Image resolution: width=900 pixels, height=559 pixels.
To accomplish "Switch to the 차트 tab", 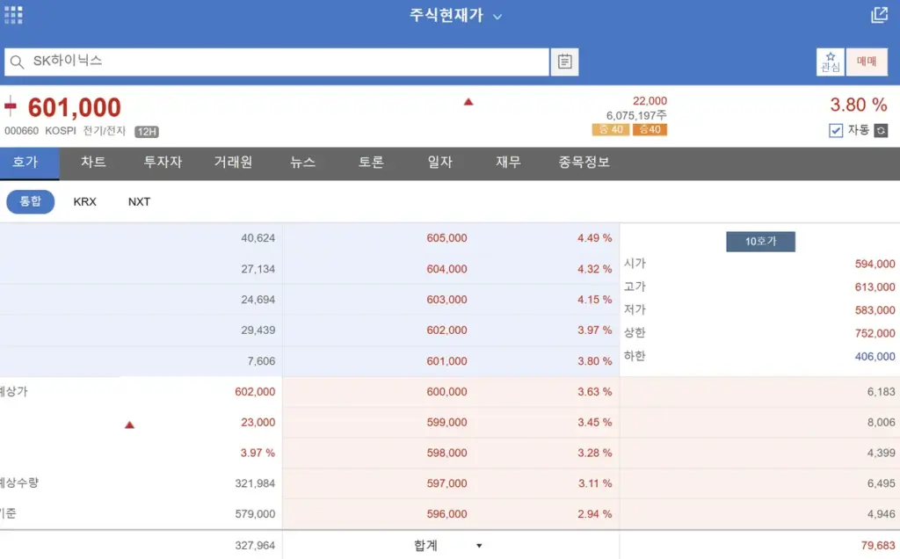I will [93, 163].
